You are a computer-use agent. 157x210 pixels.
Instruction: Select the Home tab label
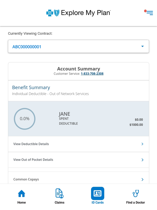click(22, 203)
